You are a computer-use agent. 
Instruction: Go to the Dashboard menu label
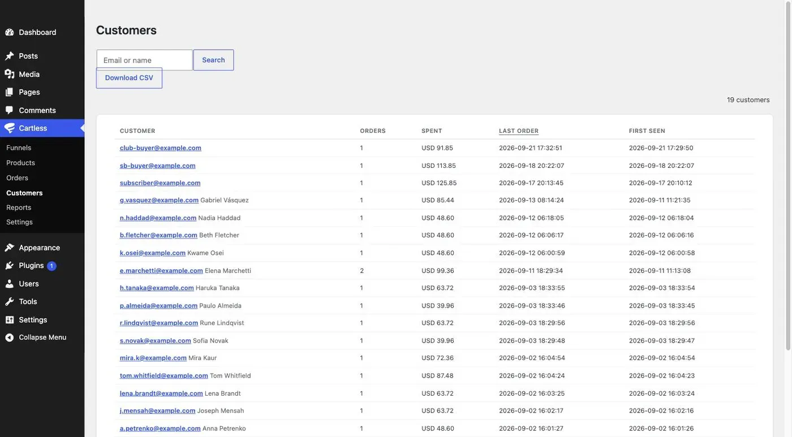37,32
